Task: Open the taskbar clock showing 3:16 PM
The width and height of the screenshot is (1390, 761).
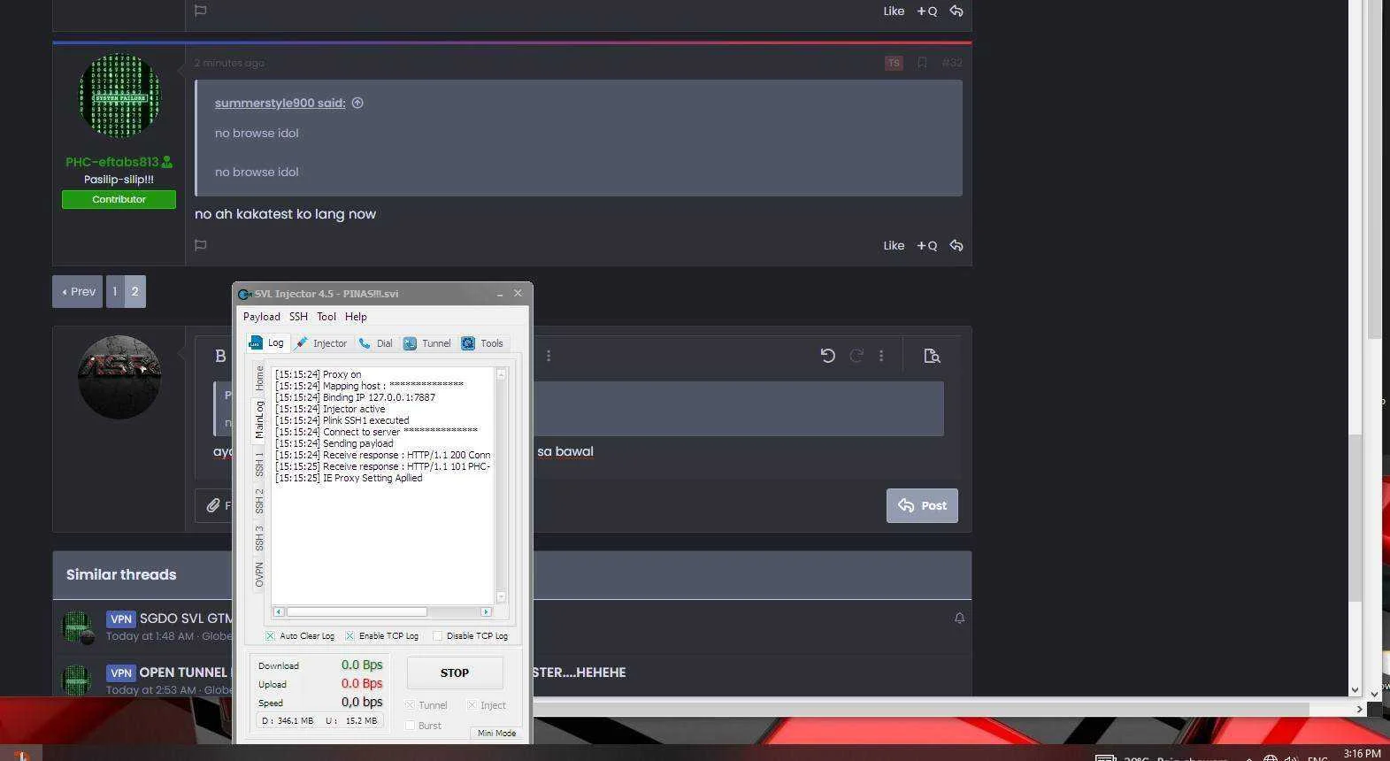Action: (1362, 753)
